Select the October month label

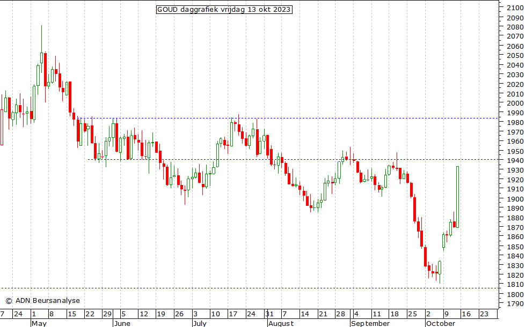(x=441, y=323)
